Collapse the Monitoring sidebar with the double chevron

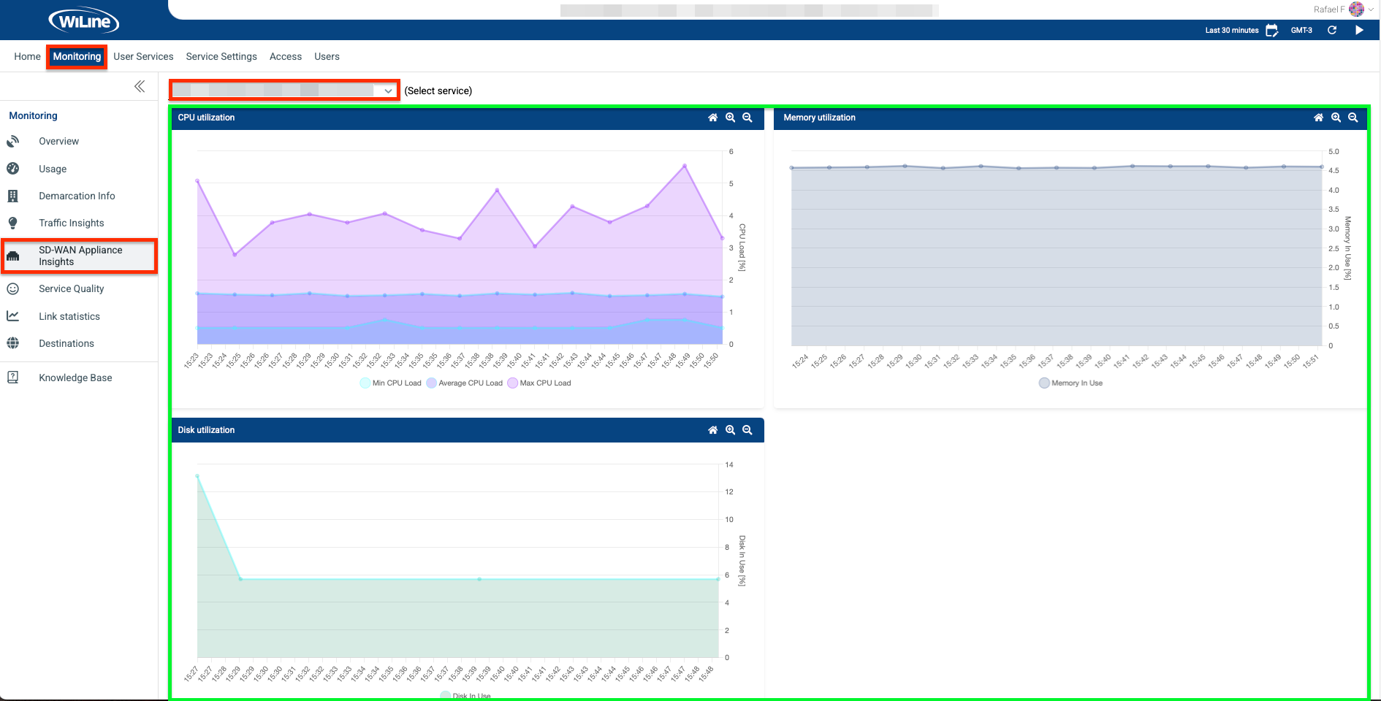[x=140, y=86]
